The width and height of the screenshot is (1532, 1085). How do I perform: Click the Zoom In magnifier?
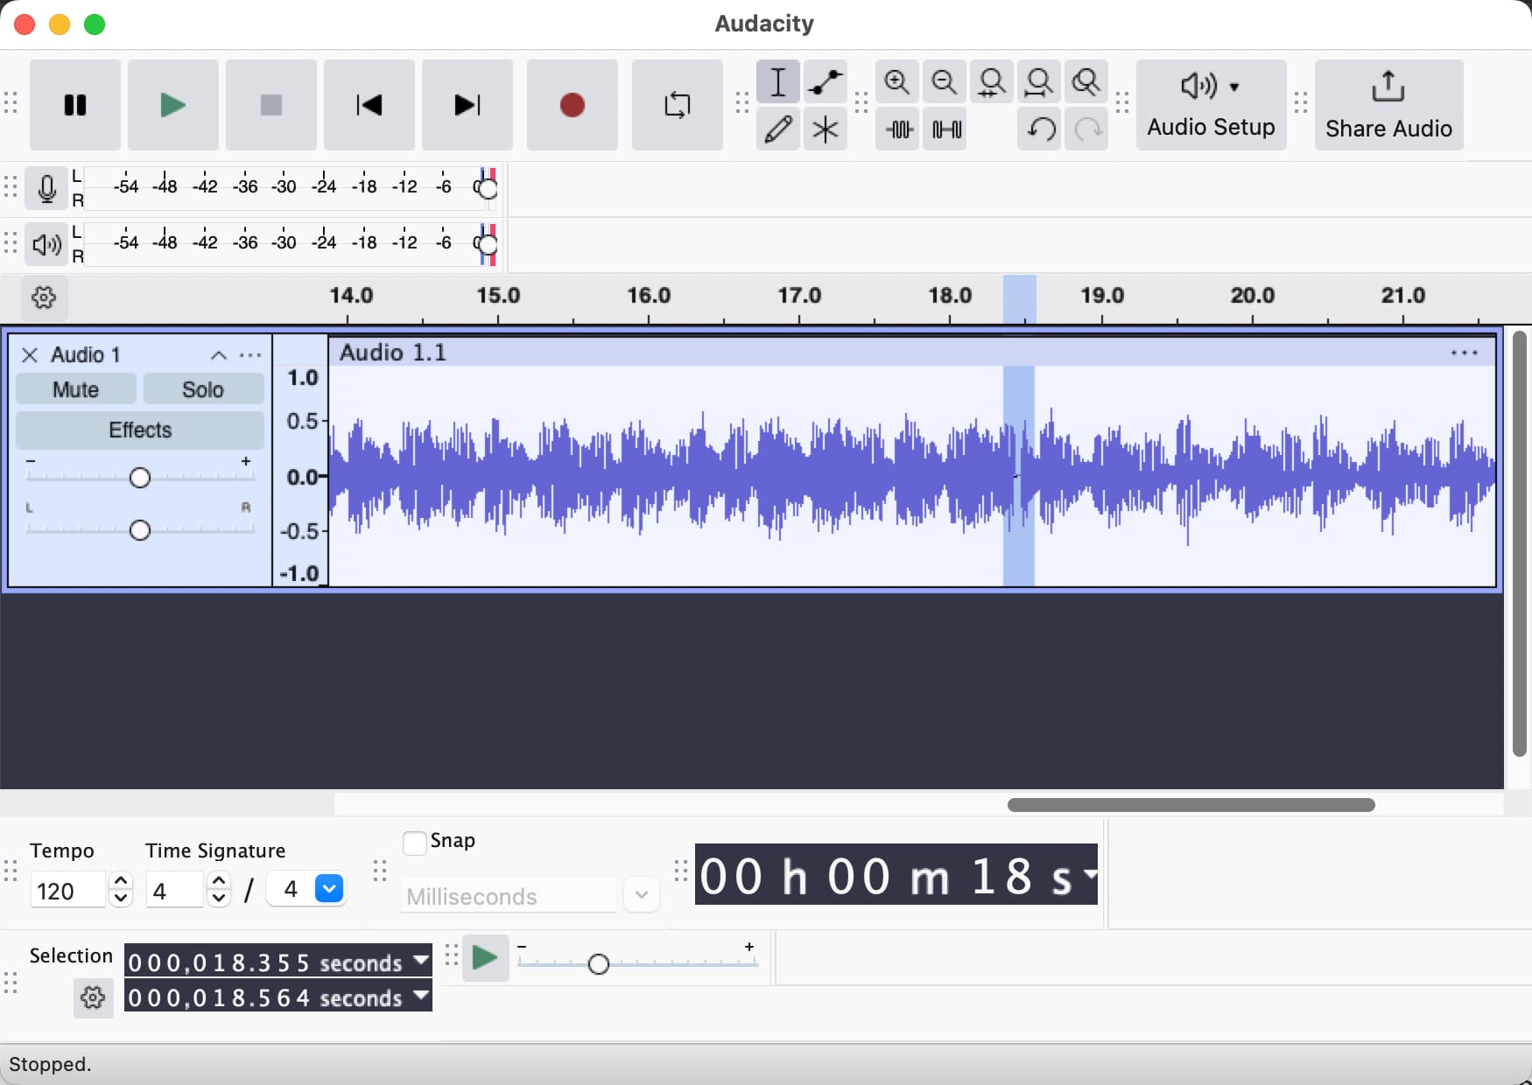tap(897, 83)
